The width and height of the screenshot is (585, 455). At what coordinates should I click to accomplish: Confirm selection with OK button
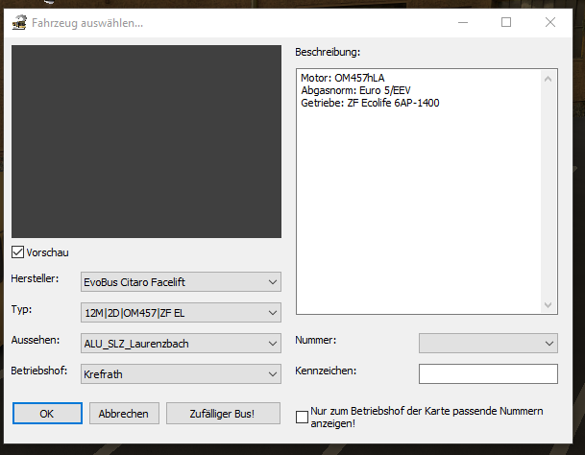point(47,414)
